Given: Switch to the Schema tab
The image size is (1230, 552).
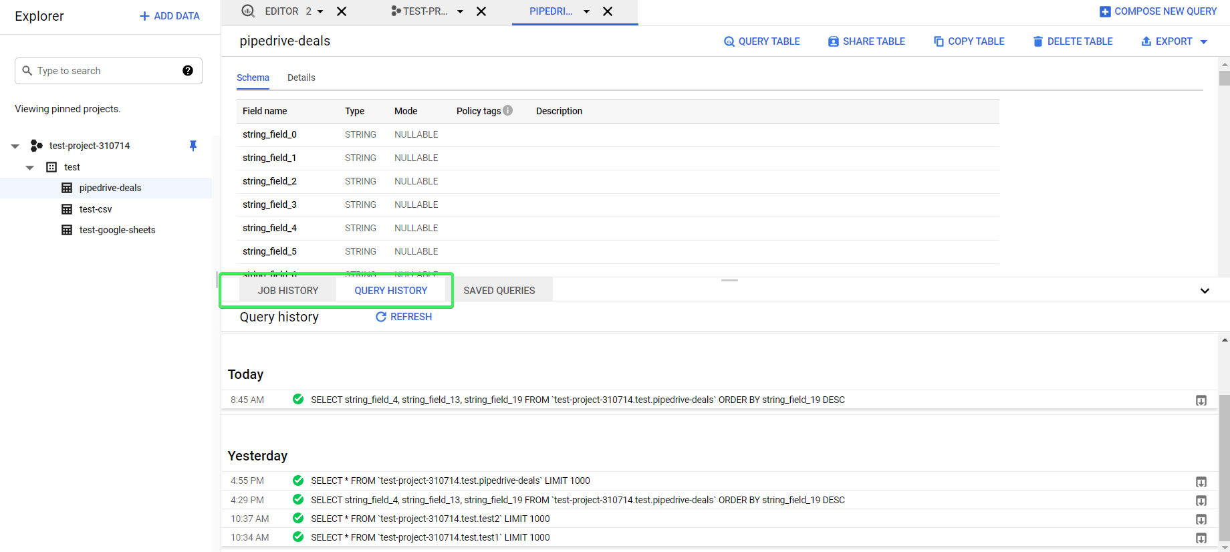Looking at the screenshot, I should coord(253,78).
